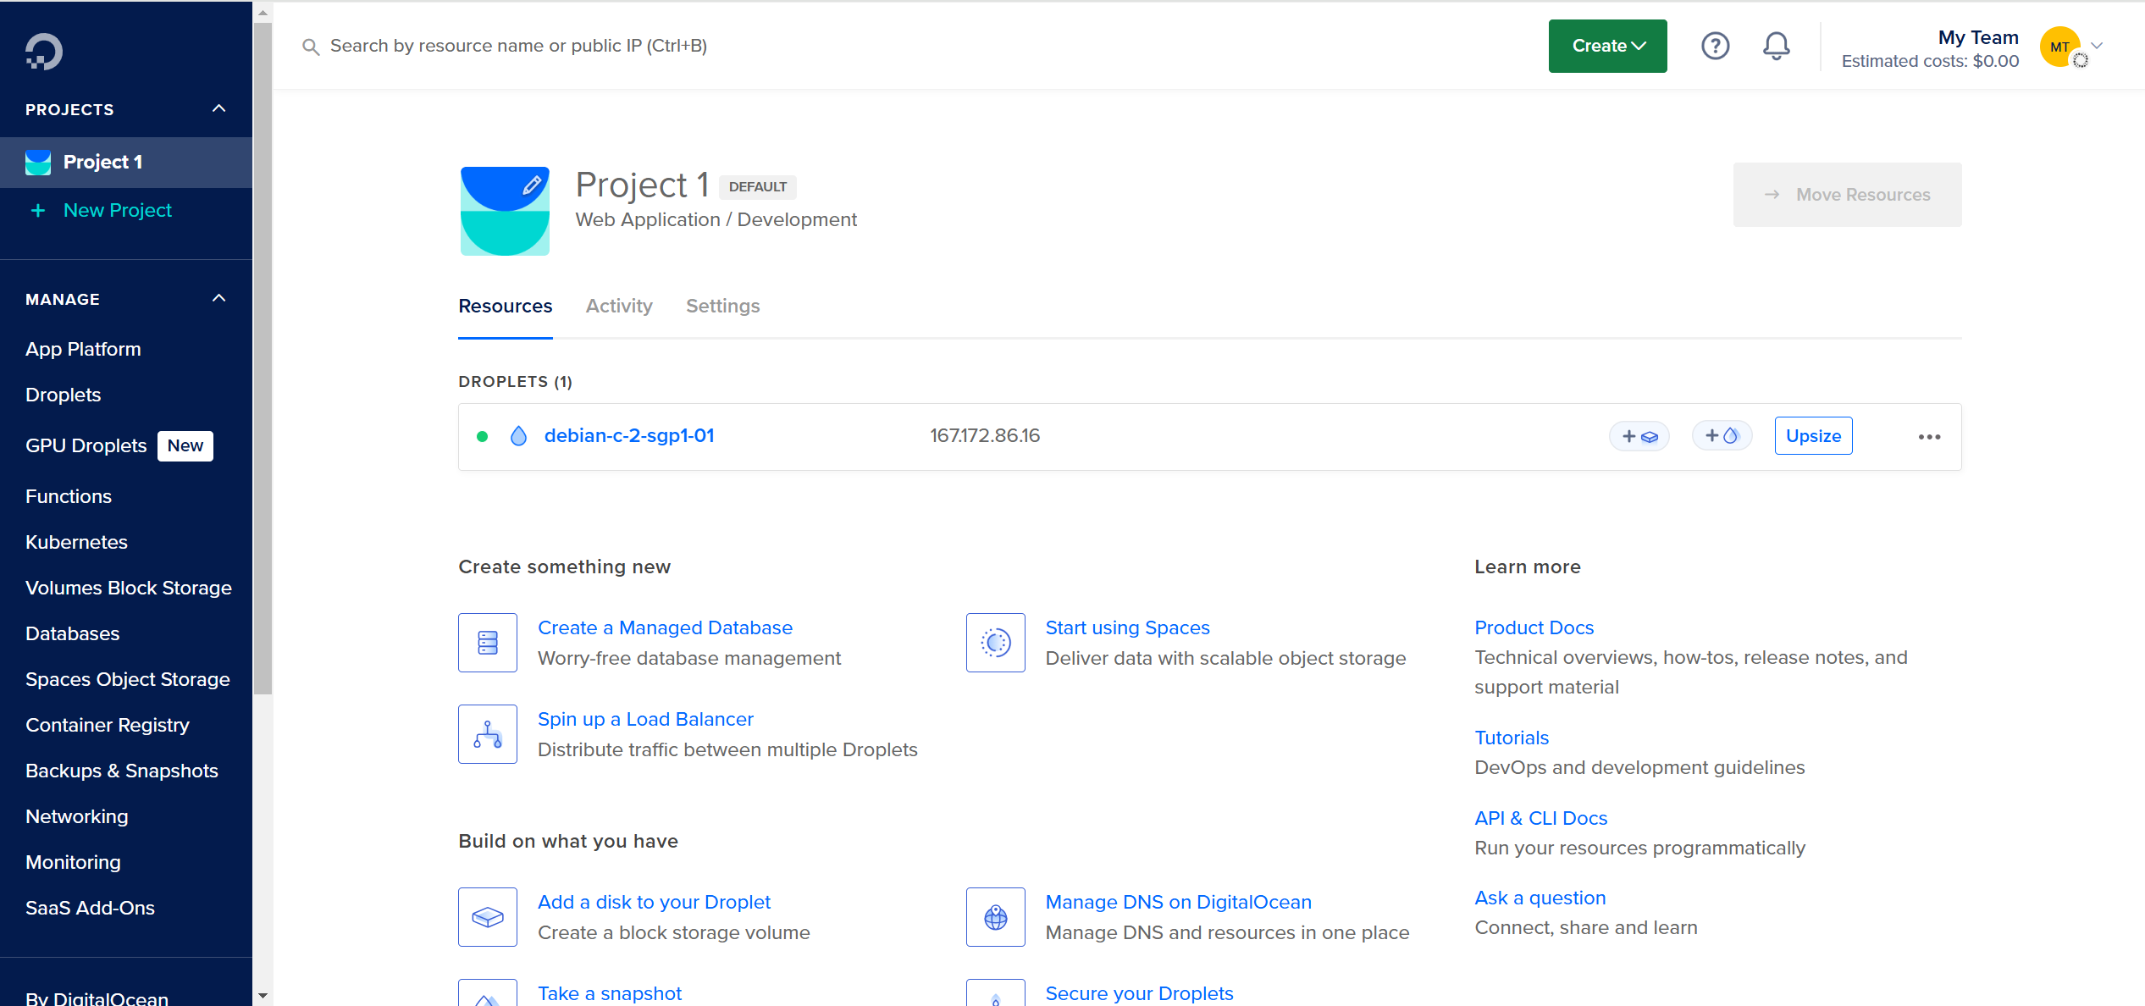
Task: Open Kubernetes in the sidebar
Action: coord(76,542)
